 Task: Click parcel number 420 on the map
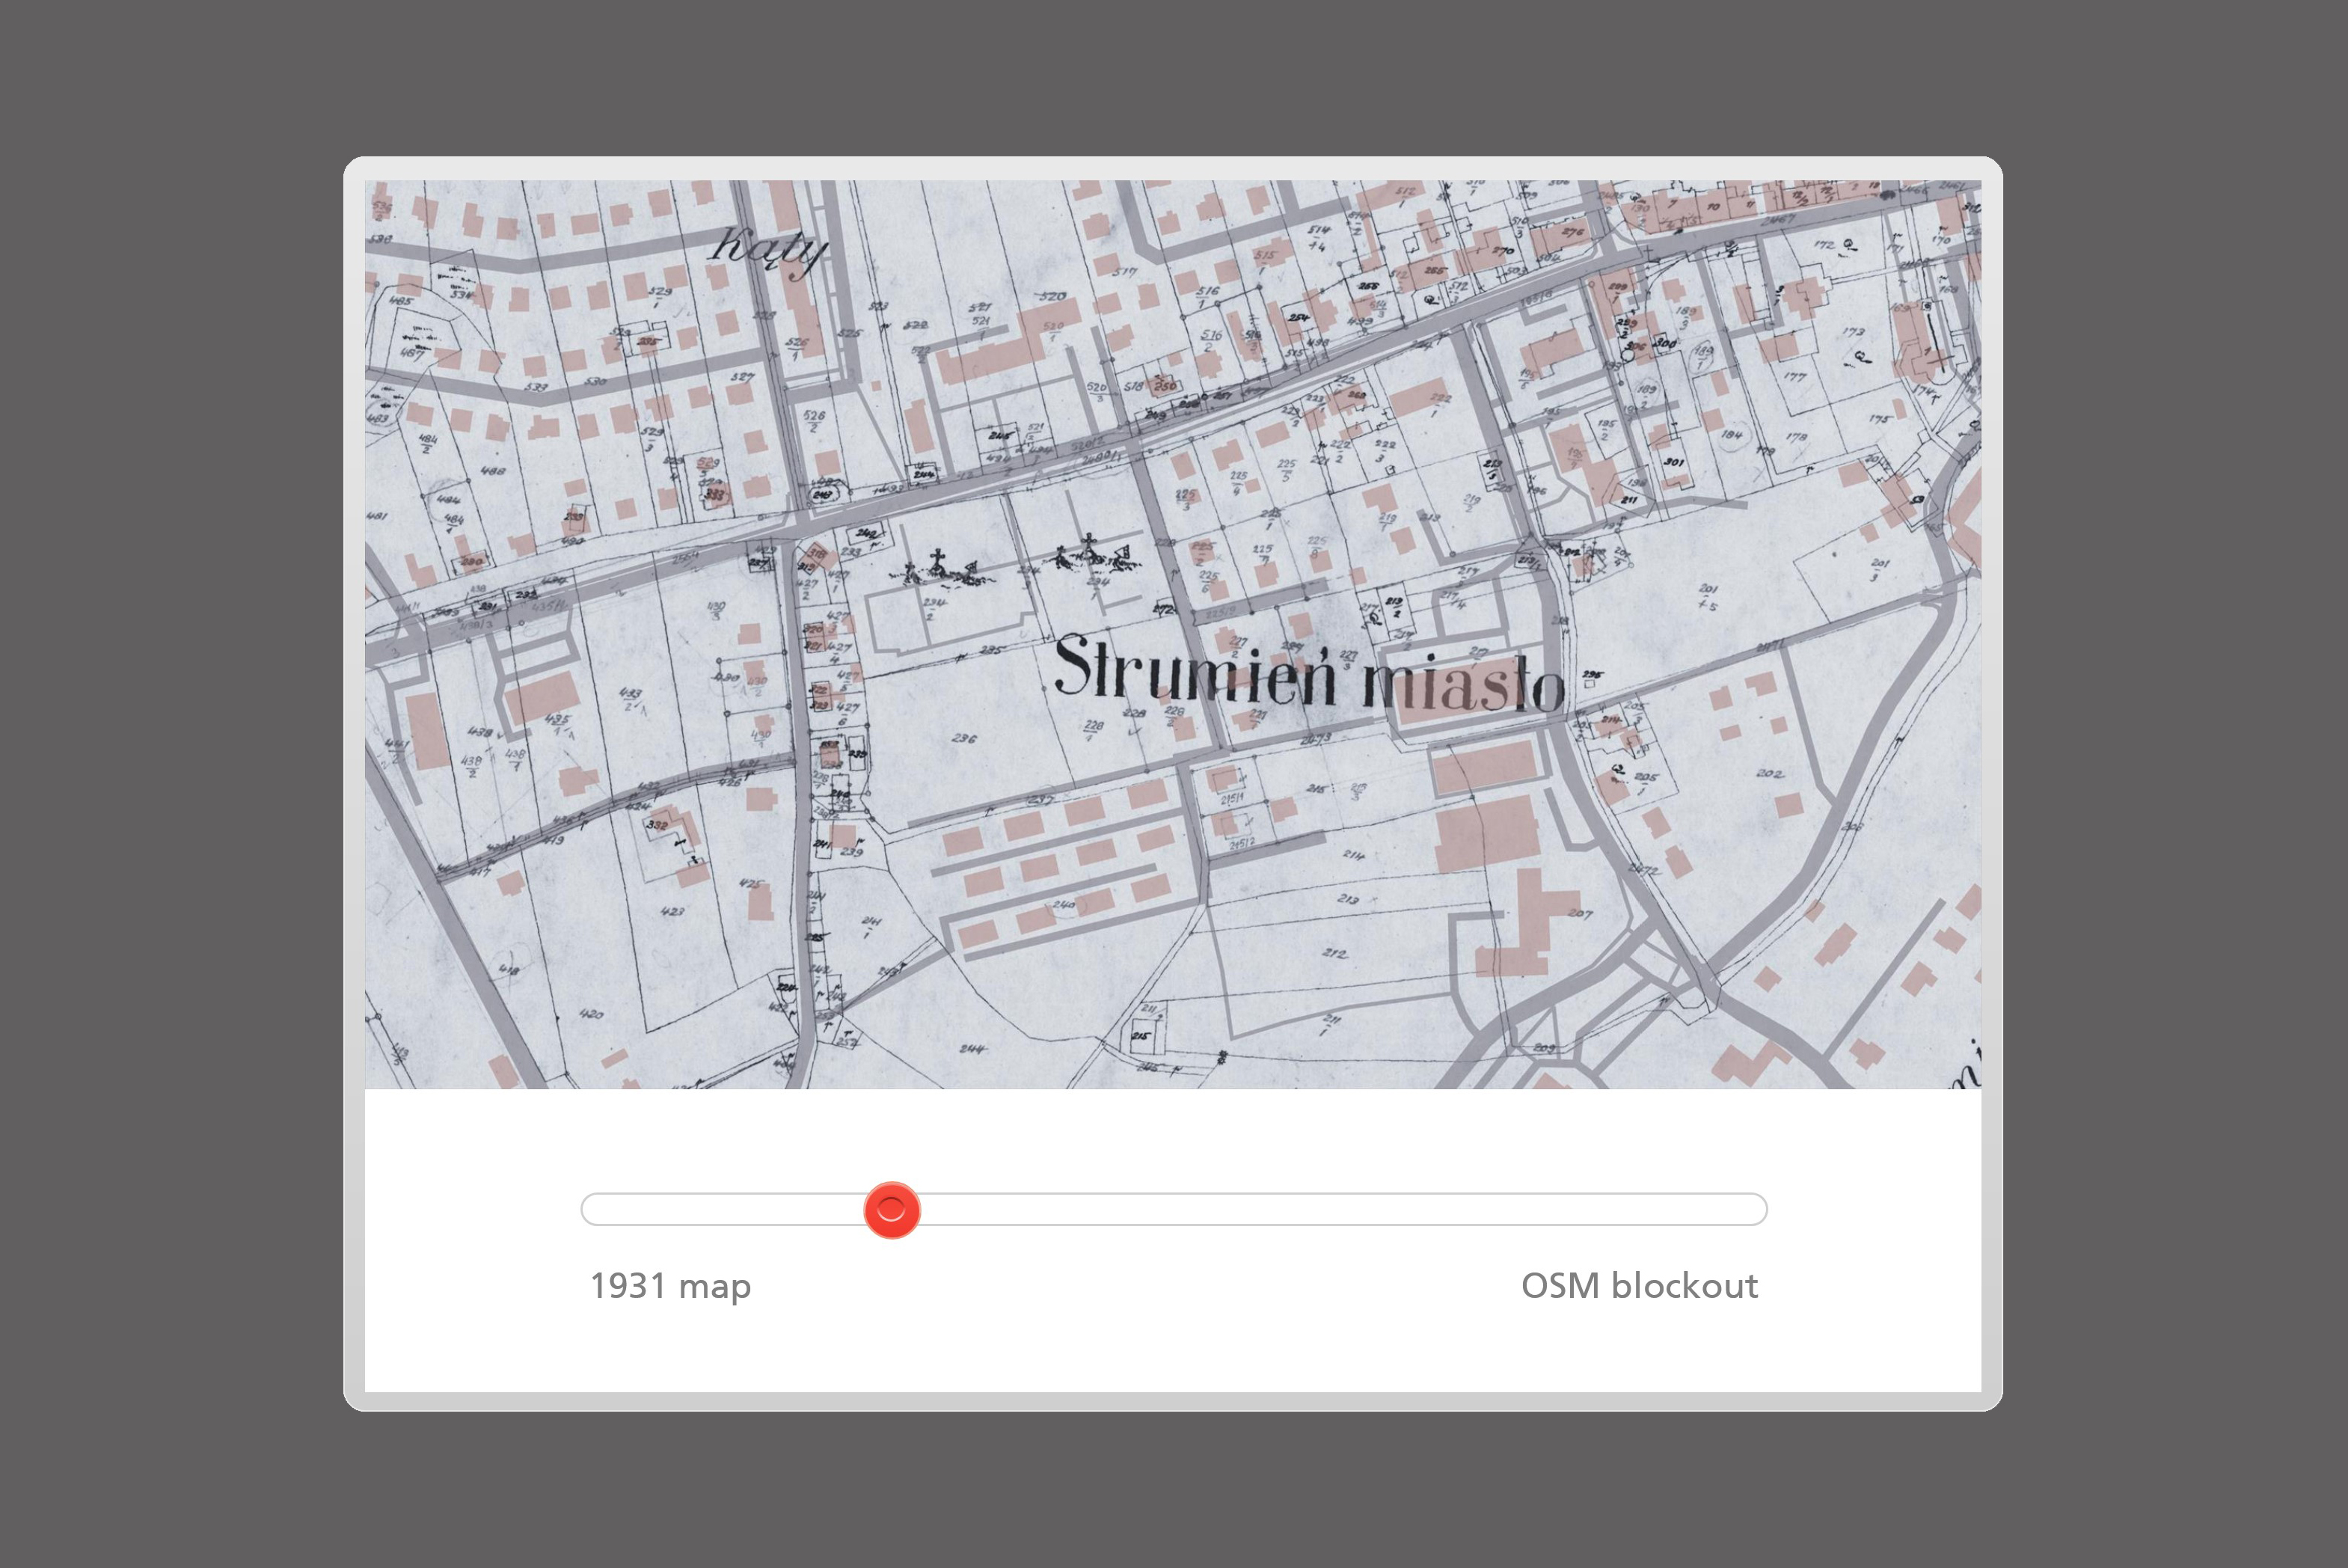(x=591, y=1014)
